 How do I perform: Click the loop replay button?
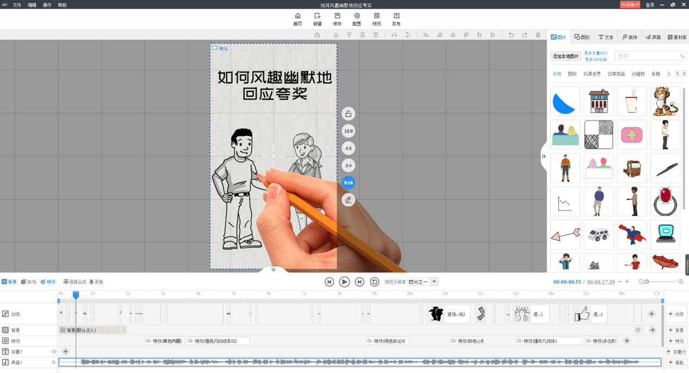point(375,282)
